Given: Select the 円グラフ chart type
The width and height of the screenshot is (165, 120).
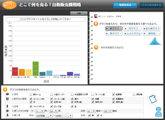Looking at the screenshot, I should click(133, 28).
